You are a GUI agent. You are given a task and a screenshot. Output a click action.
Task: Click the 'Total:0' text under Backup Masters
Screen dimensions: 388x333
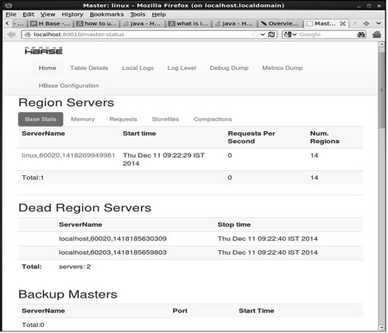(x=33, y=325)
